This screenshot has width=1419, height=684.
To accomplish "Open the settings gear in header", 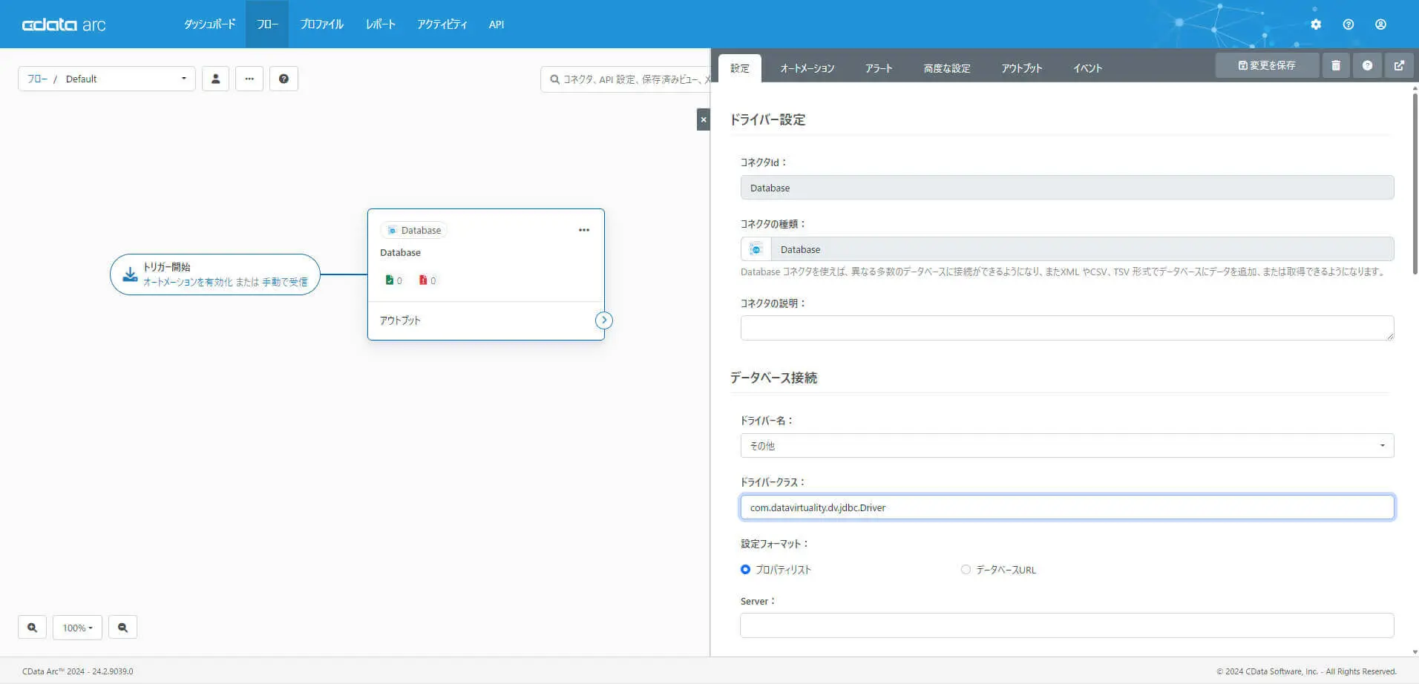I will tap(1316, 24).
